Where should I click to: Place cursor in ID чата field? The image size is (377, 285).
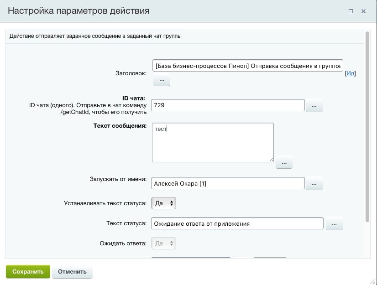coord(228,105)
